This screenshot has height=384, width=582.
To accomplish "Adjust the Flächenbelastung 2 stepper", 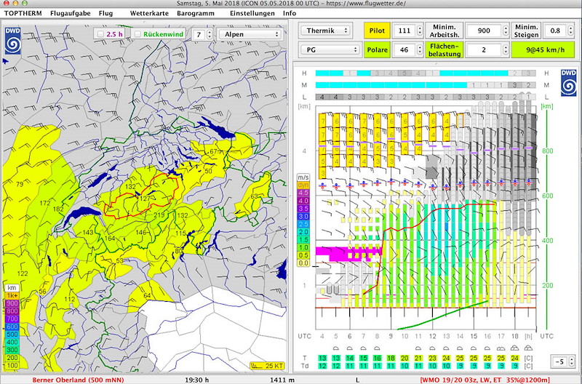I will click(x=506, y=49).
